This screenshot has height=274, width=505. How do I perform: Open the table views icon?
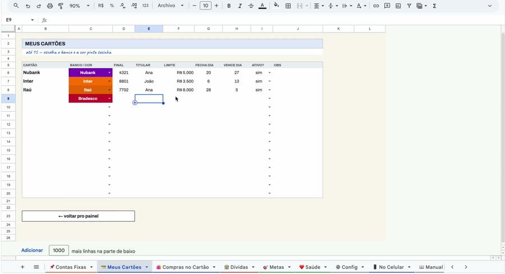421,6
